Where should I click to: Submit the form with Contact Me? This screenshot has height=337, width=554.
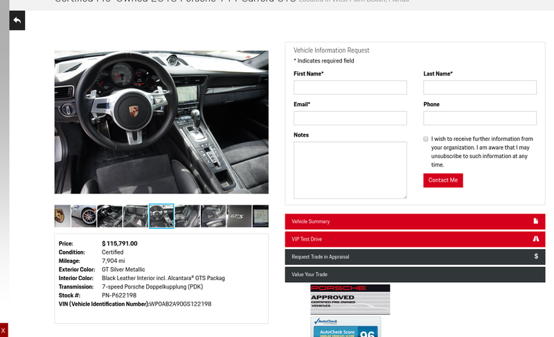pos(443,180)
